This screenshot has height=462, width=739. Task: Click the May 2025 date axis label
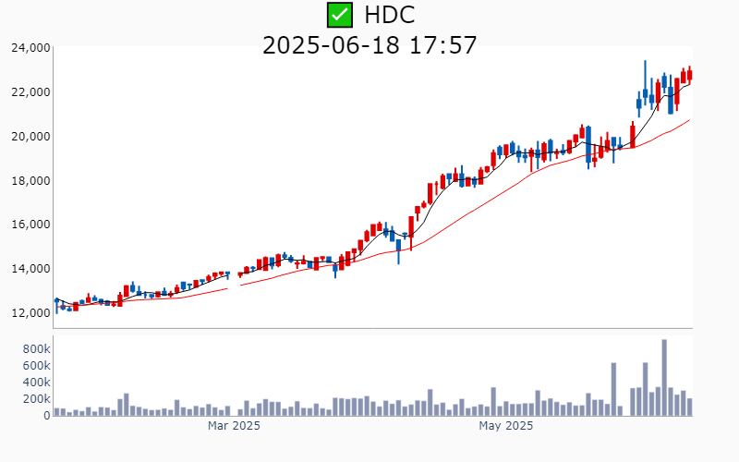click(505, 426)
